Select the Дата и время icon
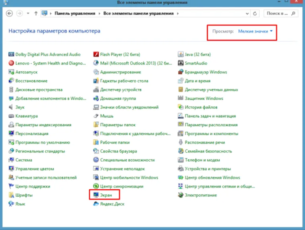This screenshot has width=305, height=230. tap(181, 81)
